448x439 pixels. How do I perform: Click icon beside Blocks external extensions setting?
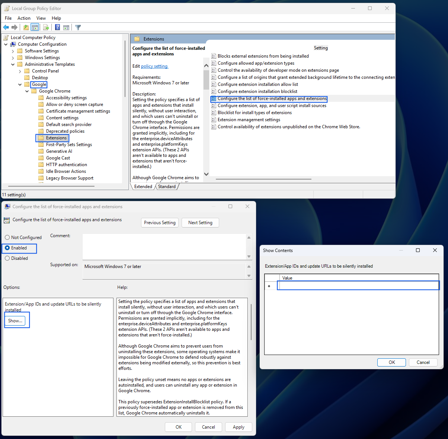(214, 56)
